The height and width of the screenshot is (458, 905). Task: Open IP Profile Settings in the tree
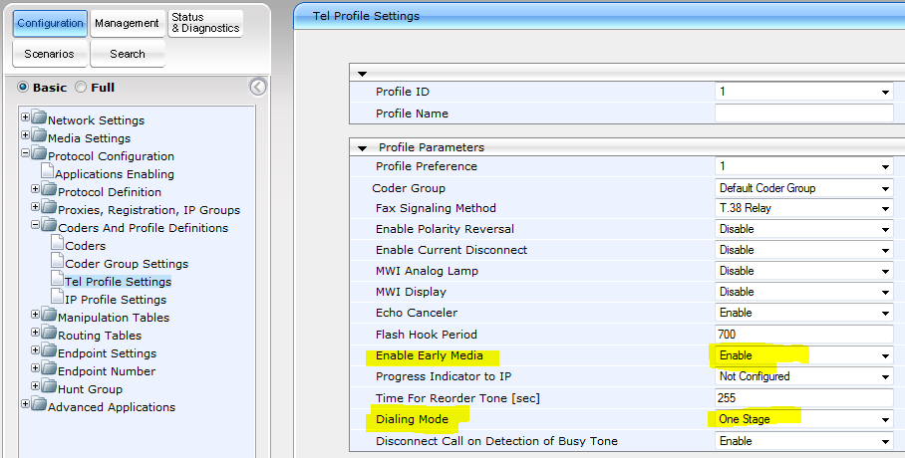pyautogui.click(x=116, y=300)
